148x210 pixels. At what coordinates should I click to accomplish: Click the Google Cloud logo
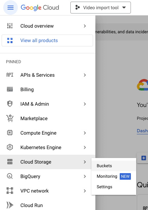[x=40, y=8]
